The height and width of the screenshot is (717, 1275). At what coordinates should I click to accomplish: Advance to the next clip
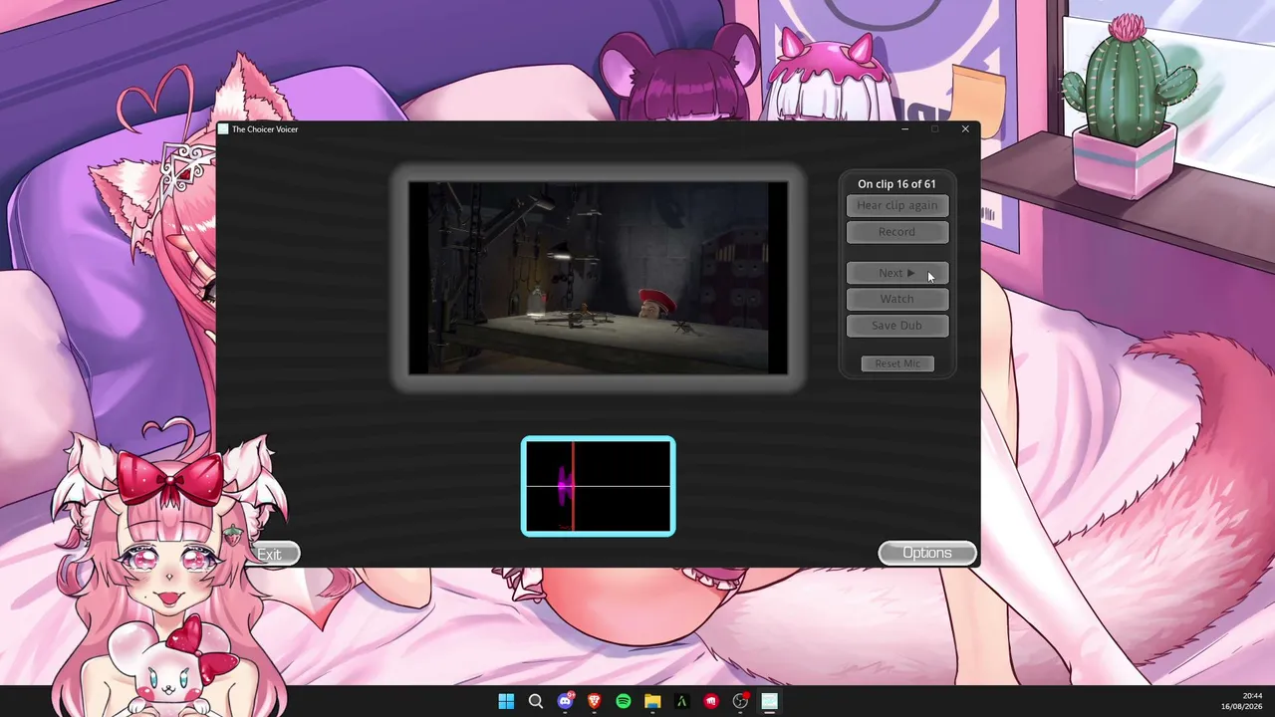pos(896,273)
